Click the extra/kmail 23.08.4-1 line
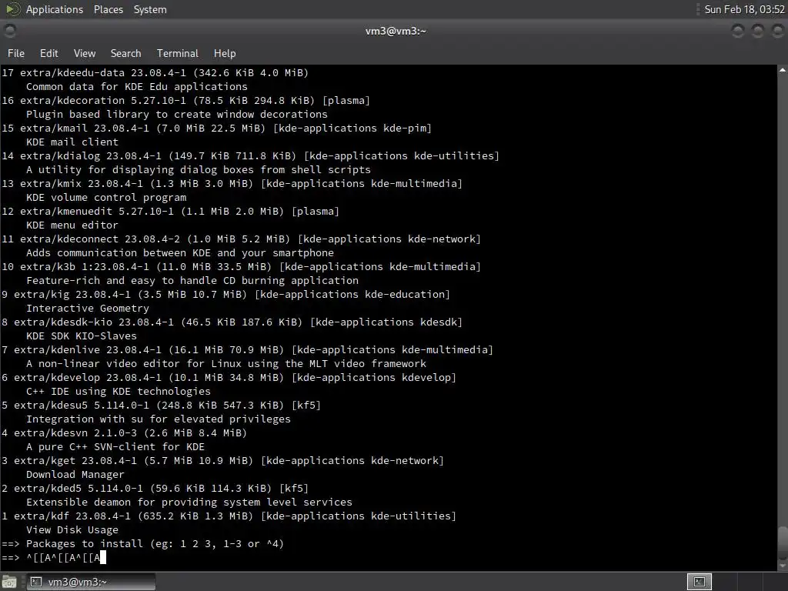 click(216, 129)
